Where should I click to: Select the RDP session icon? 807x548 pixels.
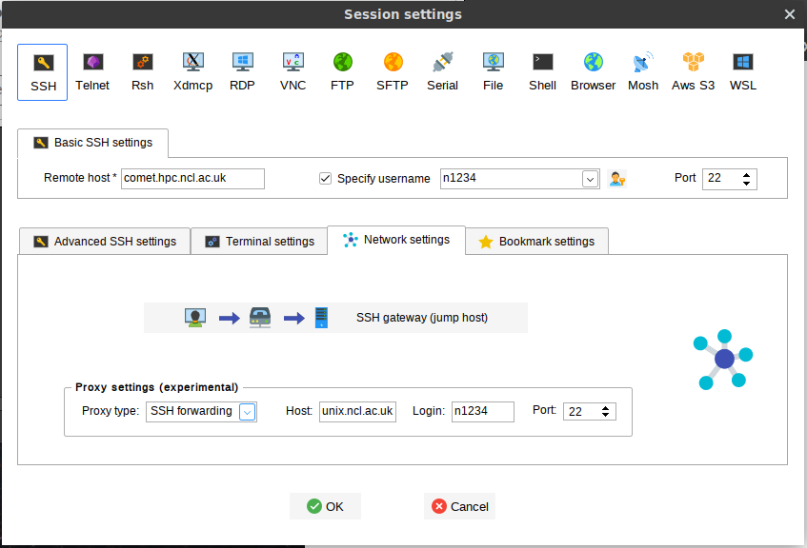point(242,71)
